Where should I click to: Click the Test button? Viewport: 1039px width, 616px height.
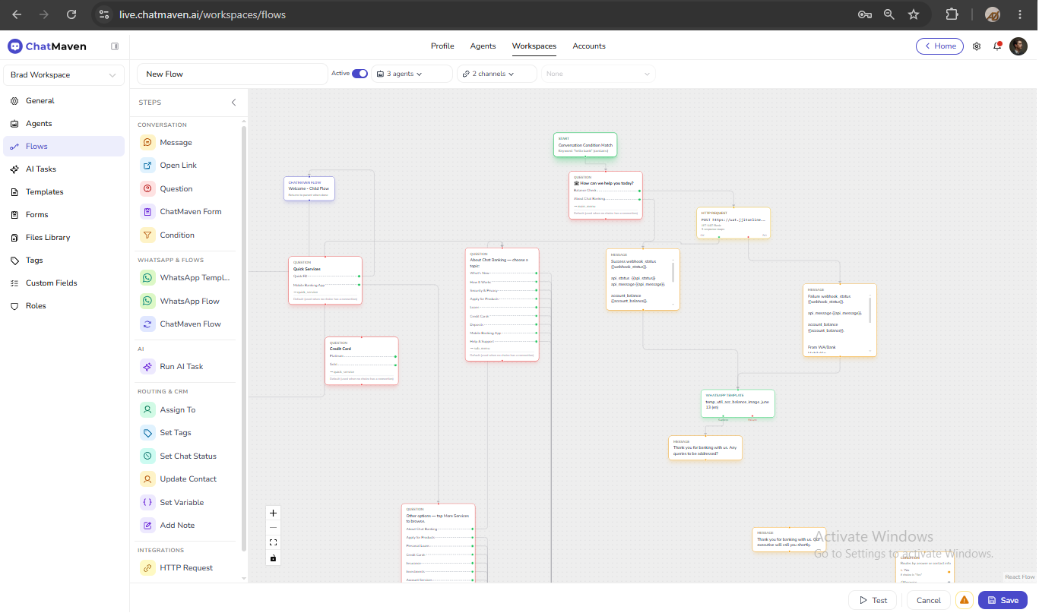(x=873, y=600)
